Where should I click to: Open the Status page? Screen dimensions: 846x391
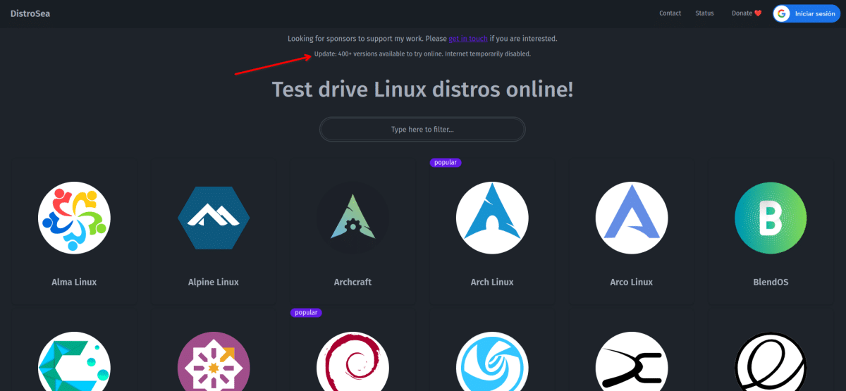tap(704, 13)
